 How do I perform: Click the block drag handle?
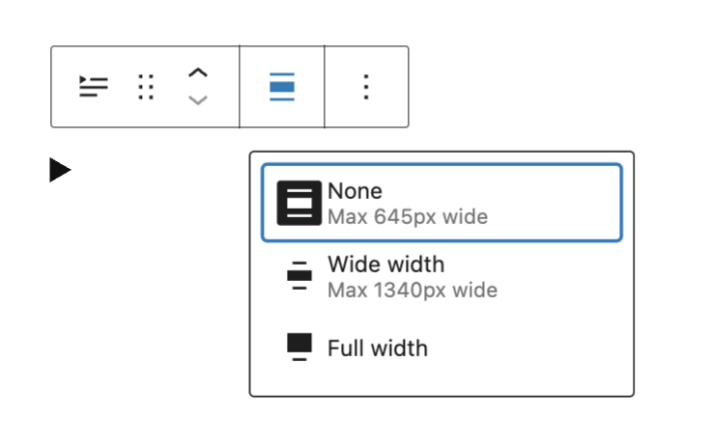146,87
